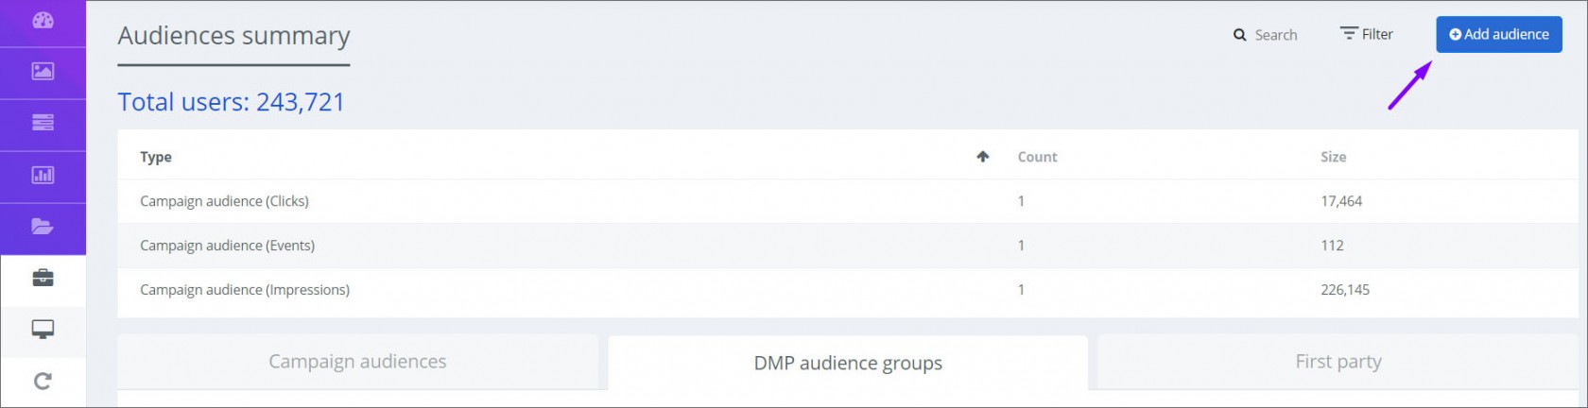Select the Campaign audience (Clicks) row
Screen dimensions: 1588x408
(848, 201)
